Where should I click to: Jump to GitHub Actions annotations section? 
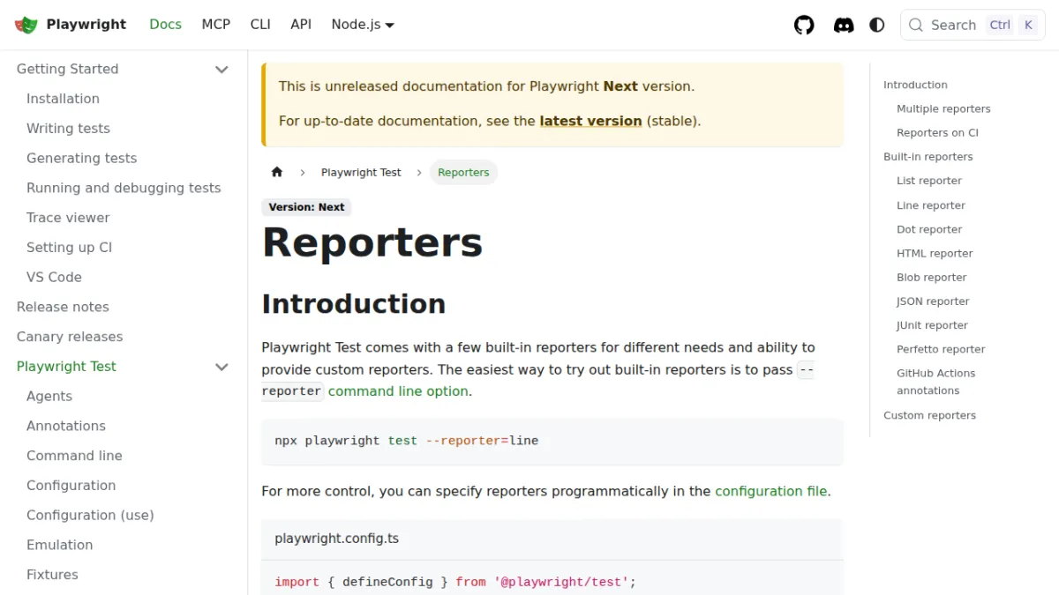pos(935,382)
